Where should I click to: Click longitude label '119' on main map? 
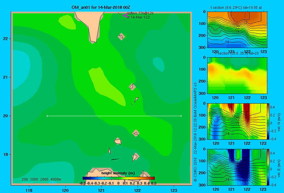coord(29,190)
